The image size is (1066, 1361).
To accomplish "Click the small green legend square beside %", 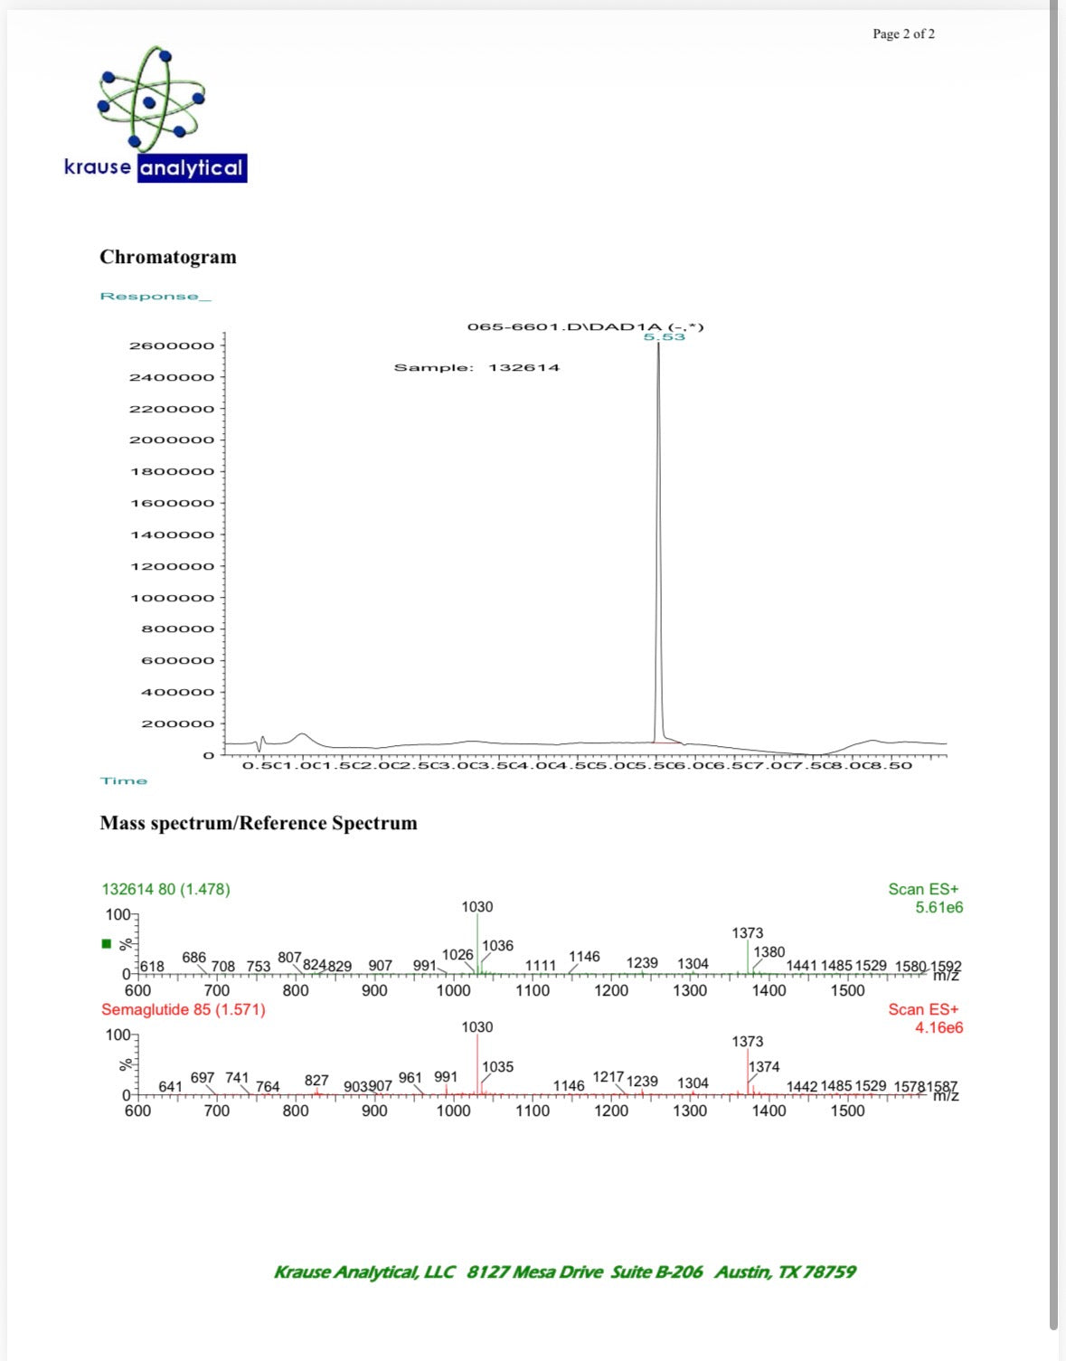I will coord(107,945).
